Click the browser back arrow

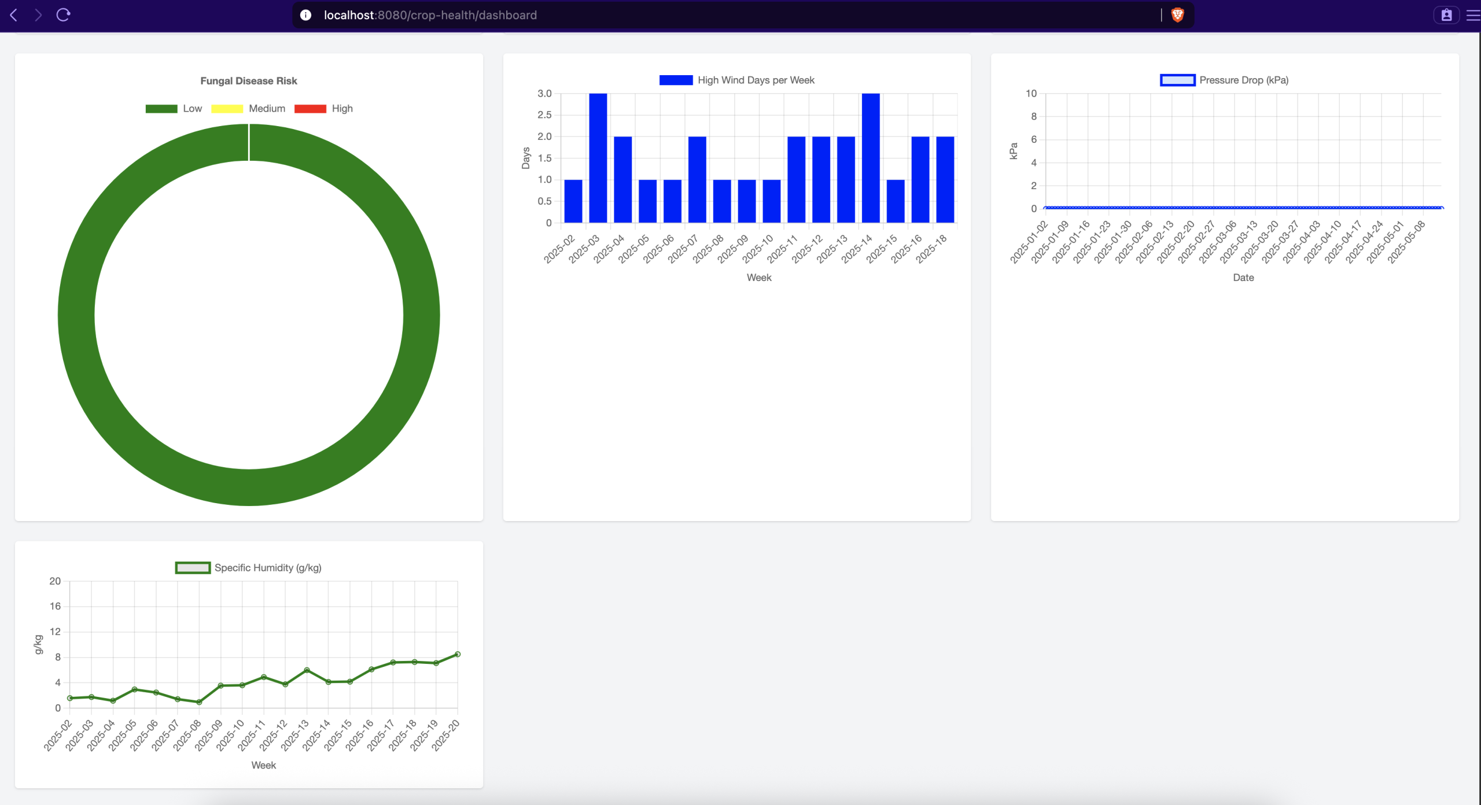coord(14,15)
